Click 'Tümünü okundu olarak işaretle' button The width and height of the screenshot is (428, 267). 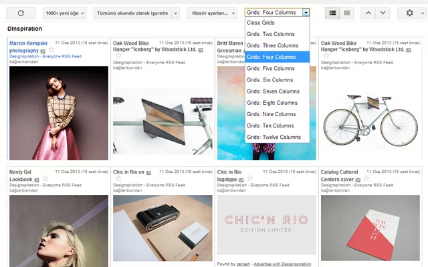point(132,13)
